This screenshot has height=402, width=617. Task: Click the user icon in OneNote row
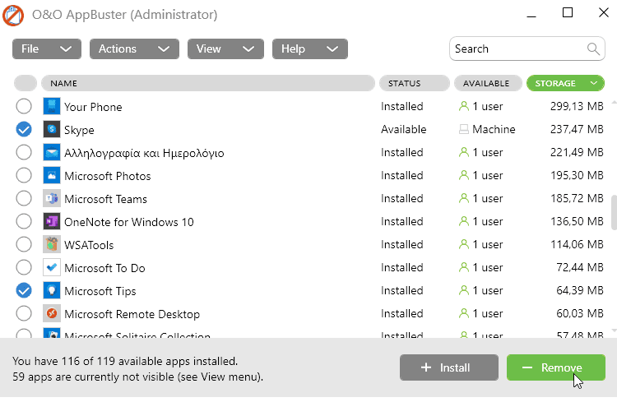[x=464, y=221]
